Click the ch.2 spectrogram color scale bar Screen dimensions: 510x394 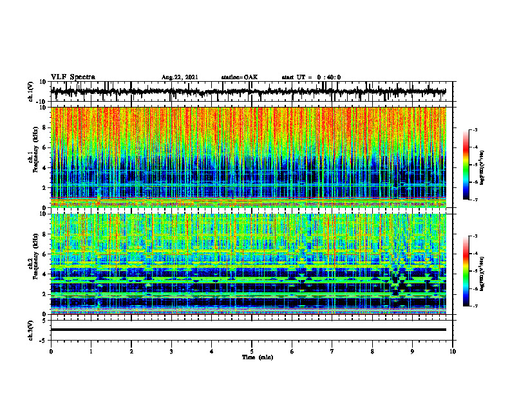tap(466, 271)
